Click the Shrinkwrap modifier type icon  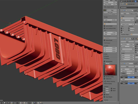tap(124, 10)
